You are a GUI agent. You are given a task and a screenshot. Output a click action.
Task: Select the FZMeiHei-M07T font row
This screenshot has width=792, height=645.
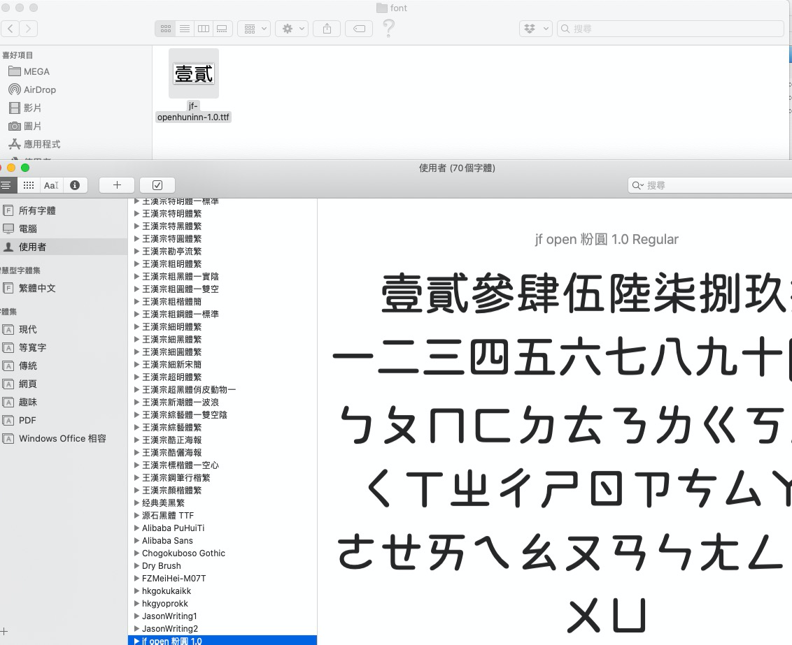(x=222, y=579)
